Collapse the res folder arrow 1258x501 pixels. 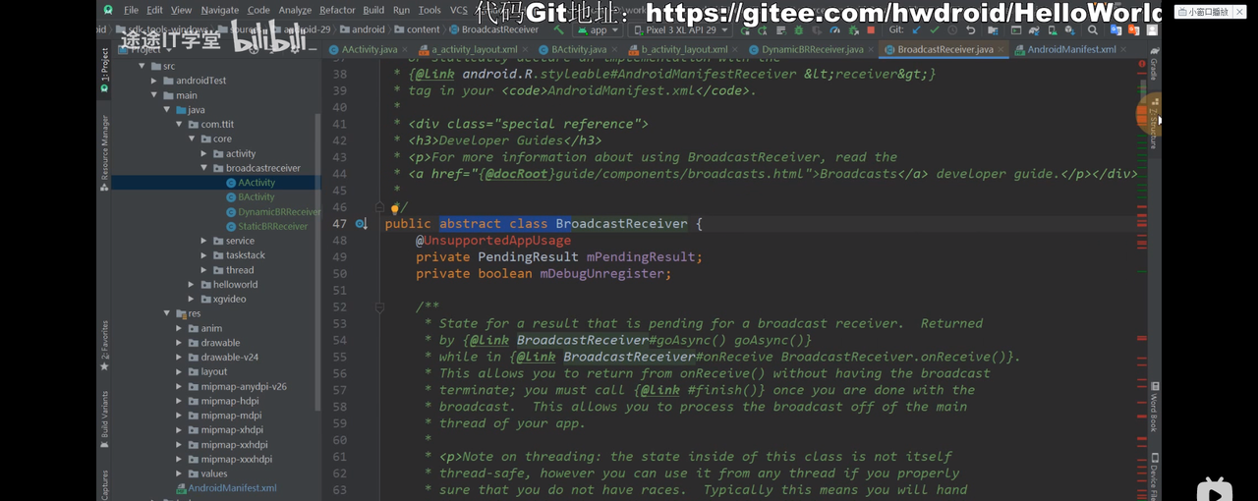coord(167,313)
